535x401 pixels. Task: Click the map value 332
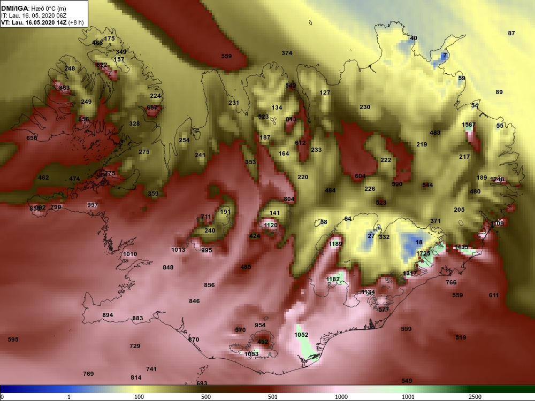384,237
